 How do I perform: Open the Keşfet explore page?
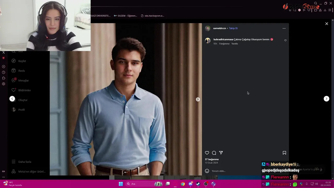[19, 61]
